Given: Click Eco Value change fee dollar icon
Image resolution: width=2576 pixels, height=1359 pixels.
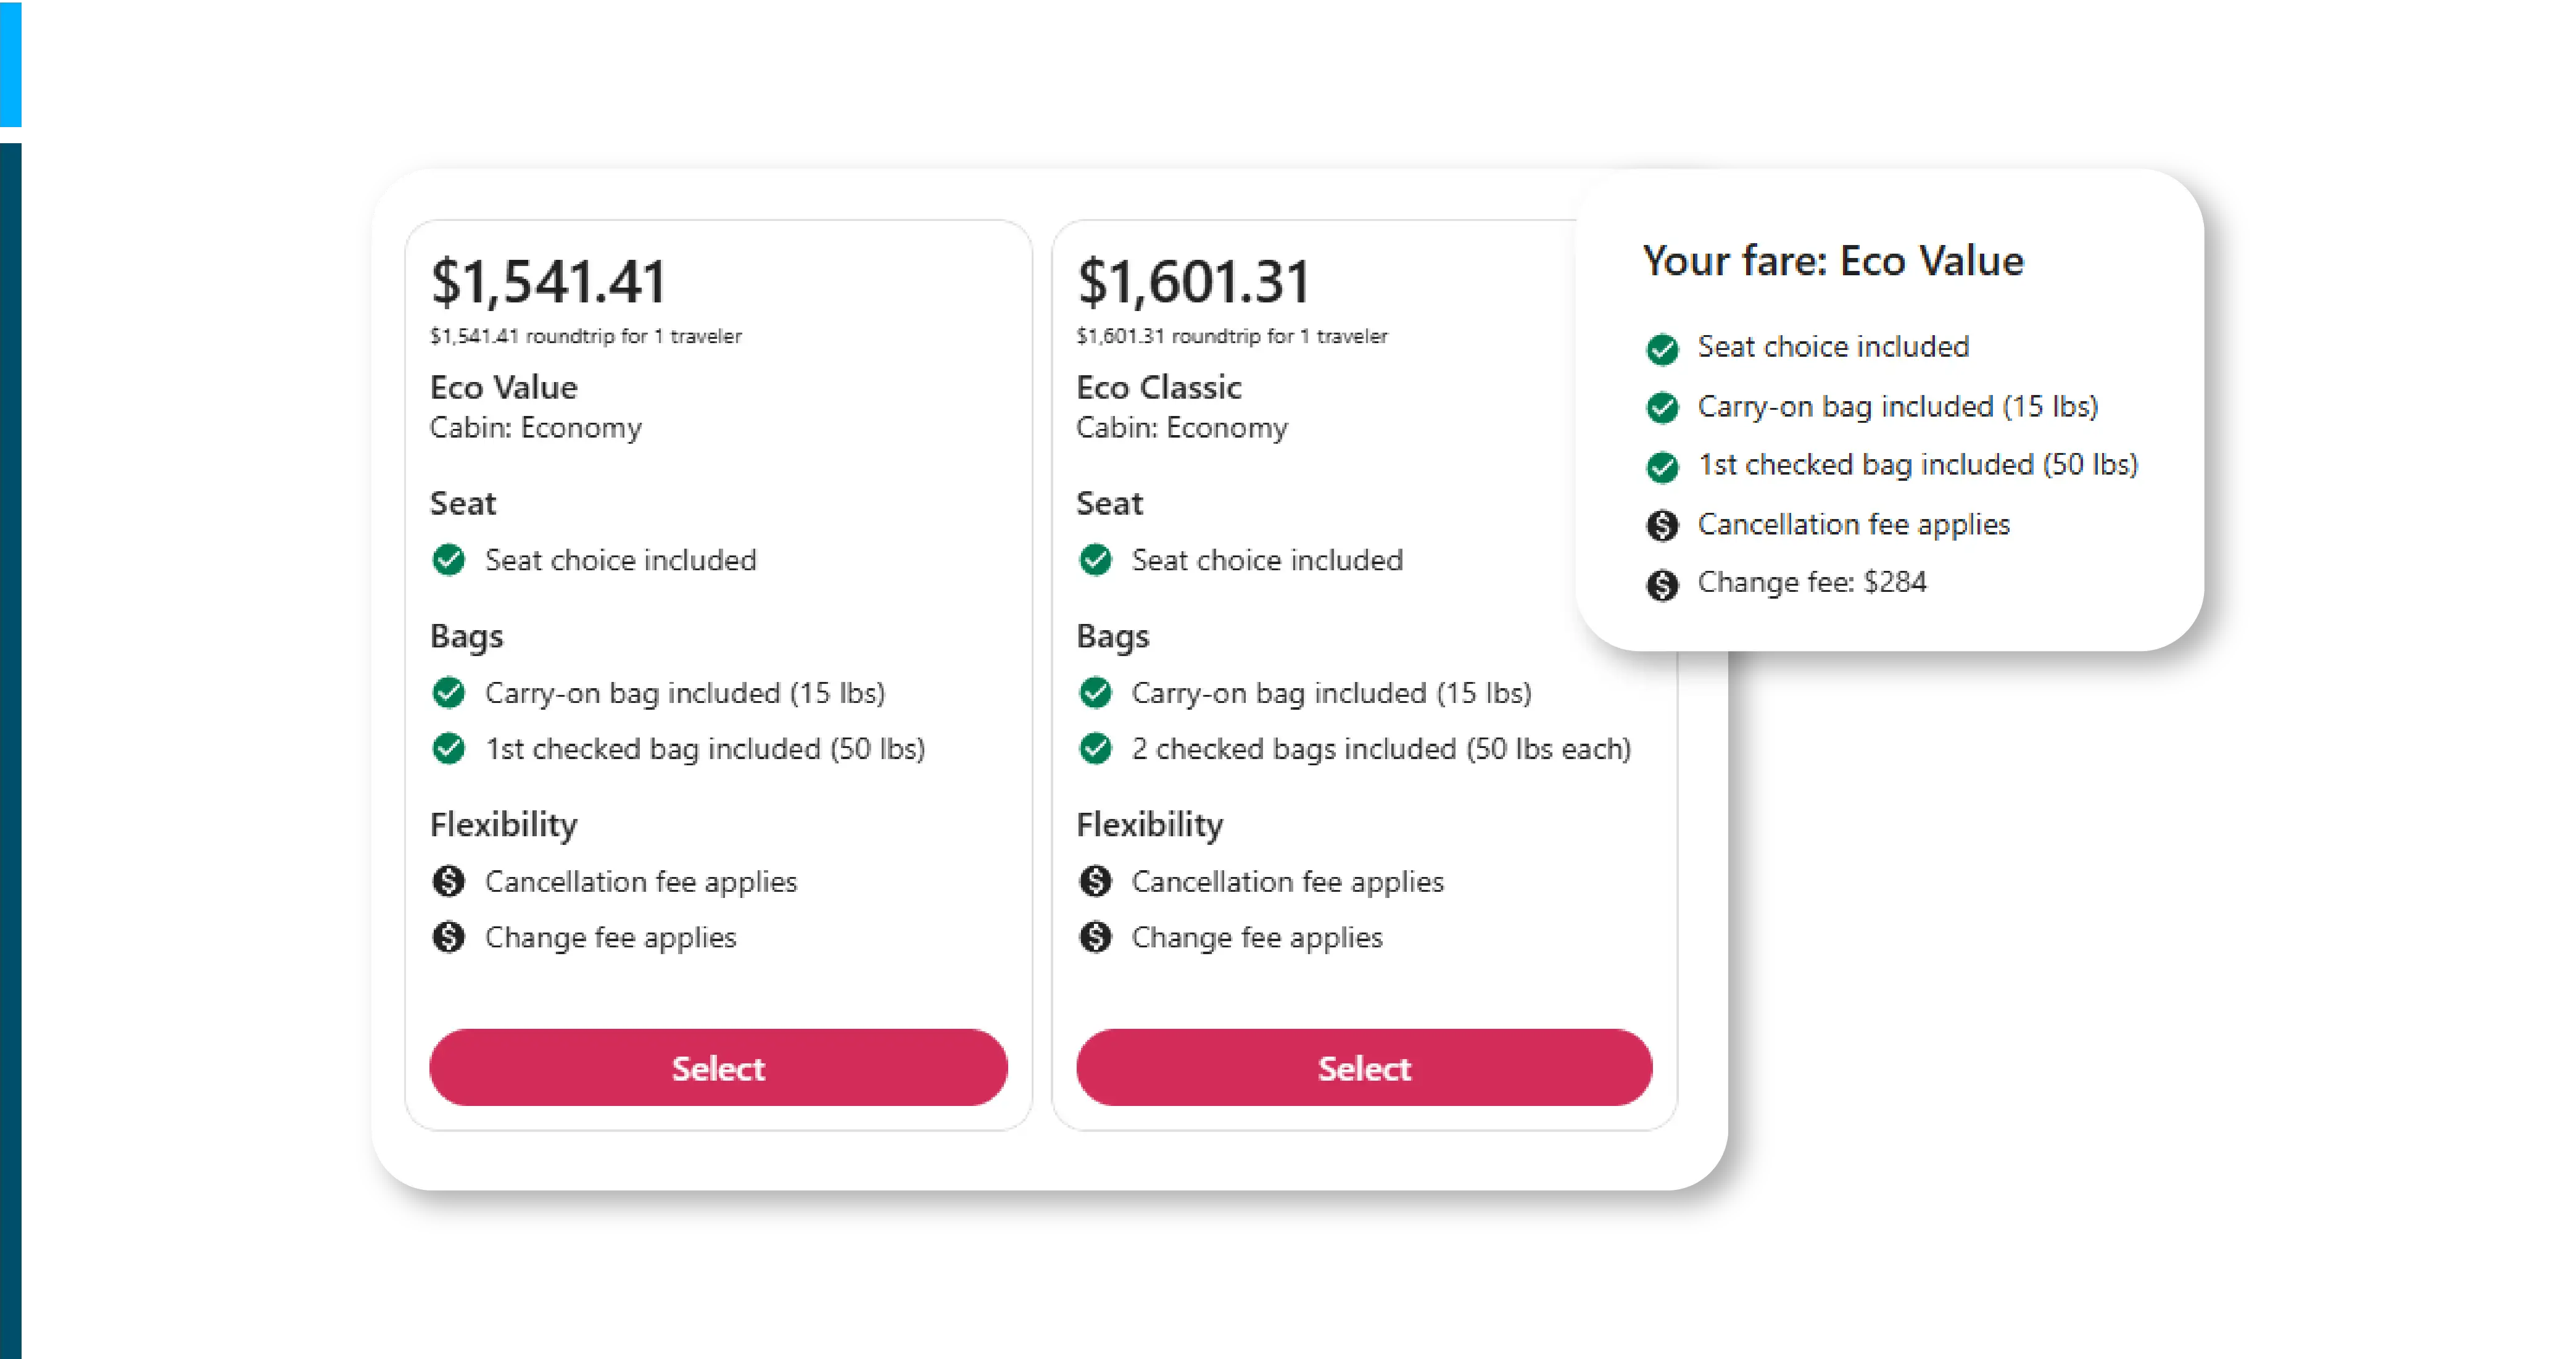Looking at the screenshot, I should pos(449,937).
